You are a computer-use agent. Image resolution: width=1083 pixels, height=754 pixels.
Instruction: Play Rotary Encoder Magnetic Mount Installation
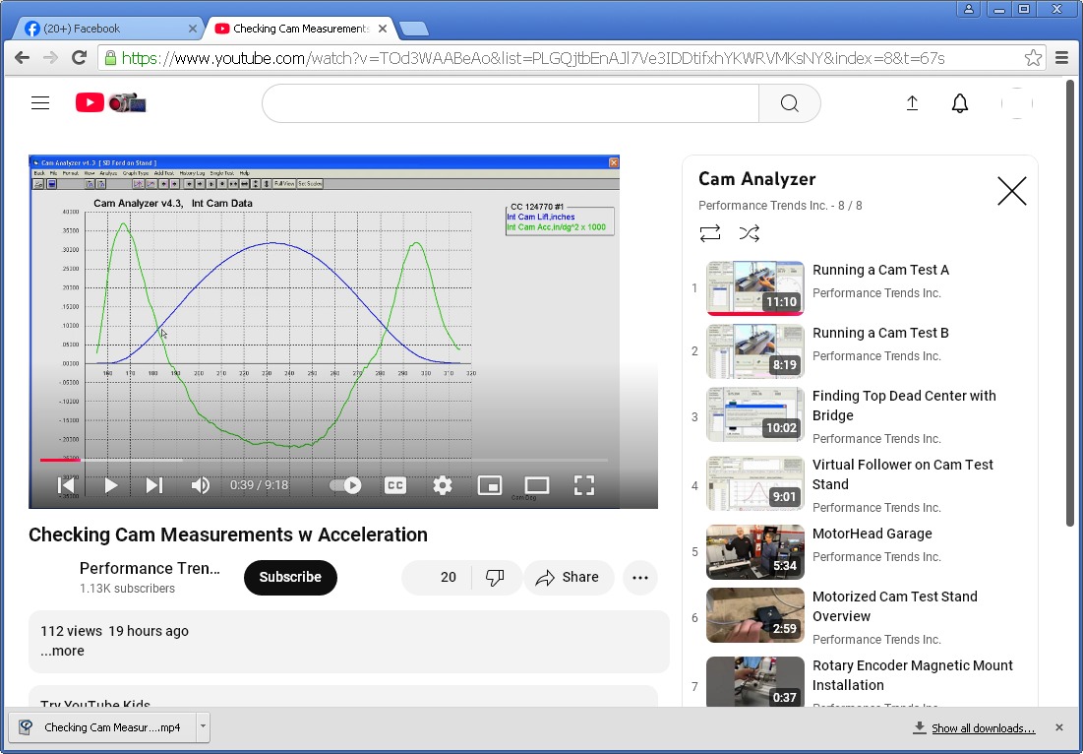754,681
